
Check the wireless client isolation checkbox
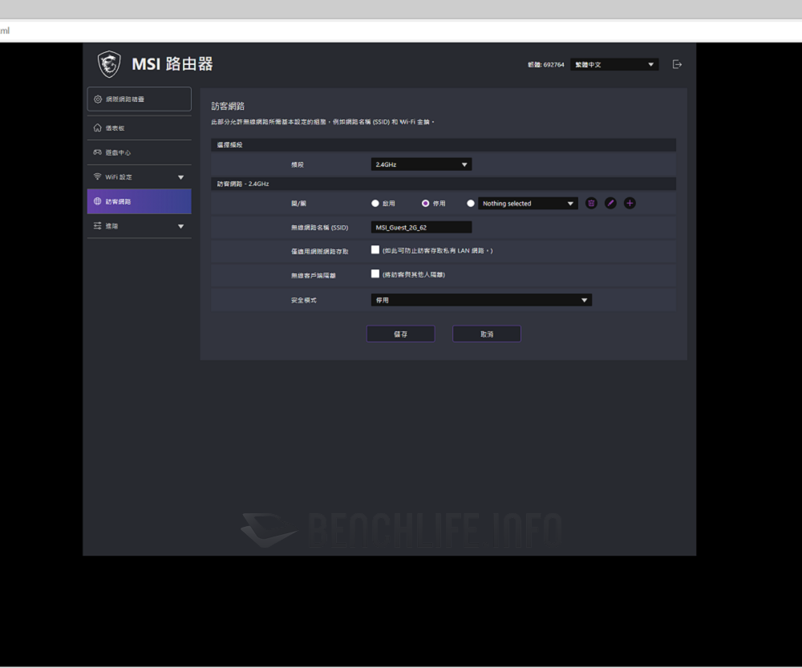click(375, 273)
